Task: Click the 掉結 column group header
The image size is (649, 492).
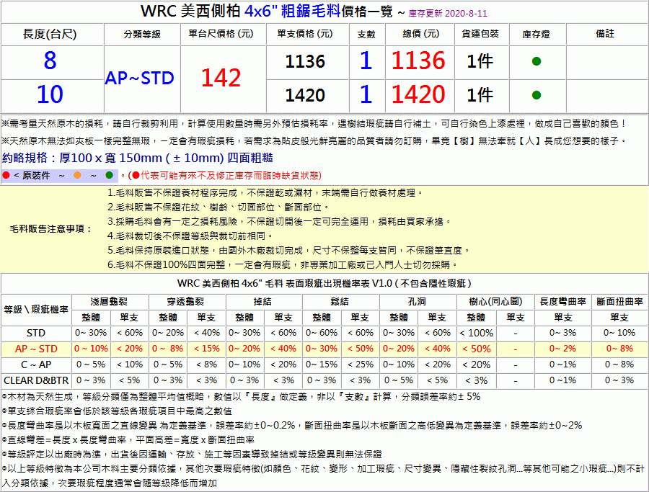Action: point(262,302)
